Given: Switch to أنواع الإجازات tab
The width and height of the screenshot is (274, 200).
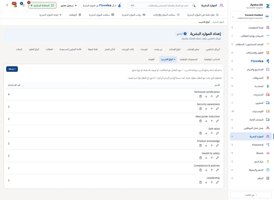Looking at the screenshot, I should pos(175,49).
